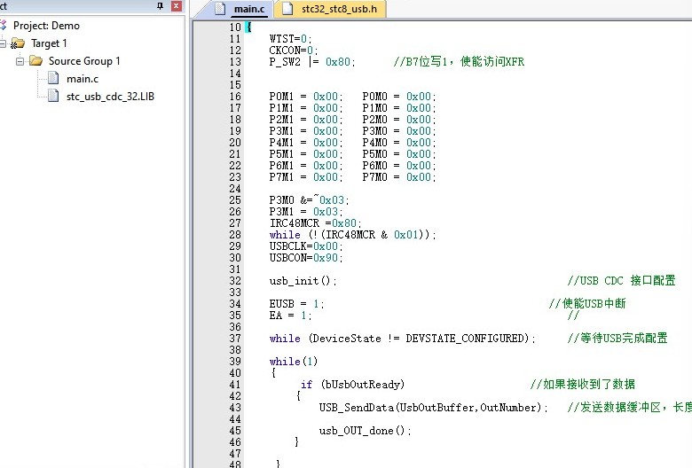Click DEVSTATE_CONFIGURED in while condition
Image resolution: width=692 pixels, height=468 pixels.
coord(465,339)
